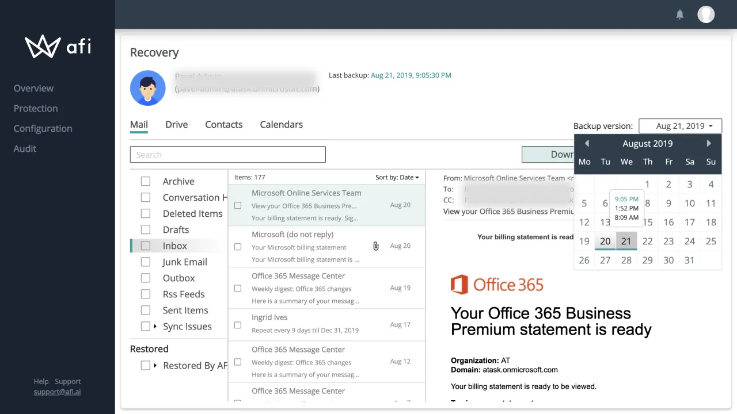The height and width of the screenshot is (414, 737).
Task: Expand the Sync Issues folder
Action: point(155,326)
